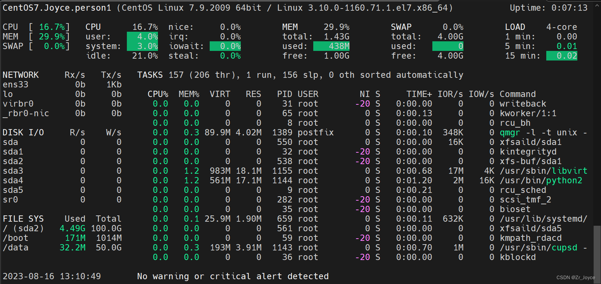The height and width of the screenshot is (284, 601).
Task: Click the MEM 29.9% summary bracket value
Action: [52, 37]
